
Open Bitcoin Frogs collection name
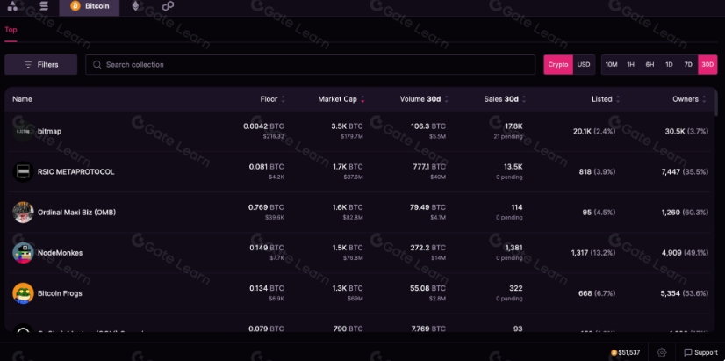tap(60, 293)
